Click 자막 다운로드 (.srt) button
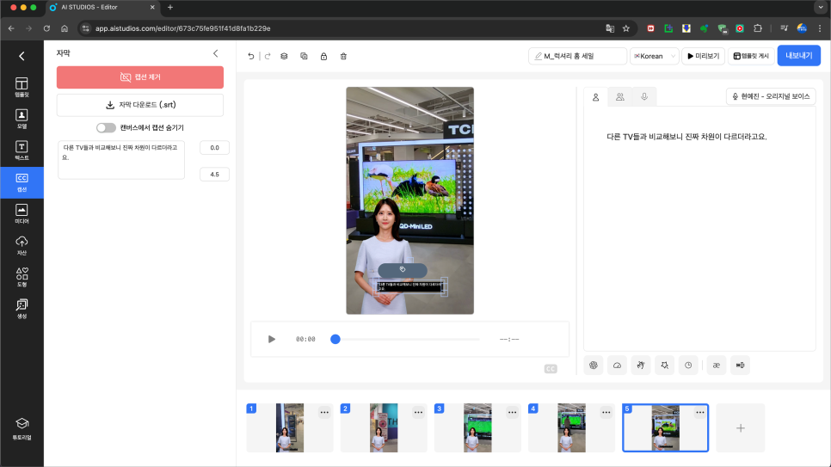 point(140,105)
